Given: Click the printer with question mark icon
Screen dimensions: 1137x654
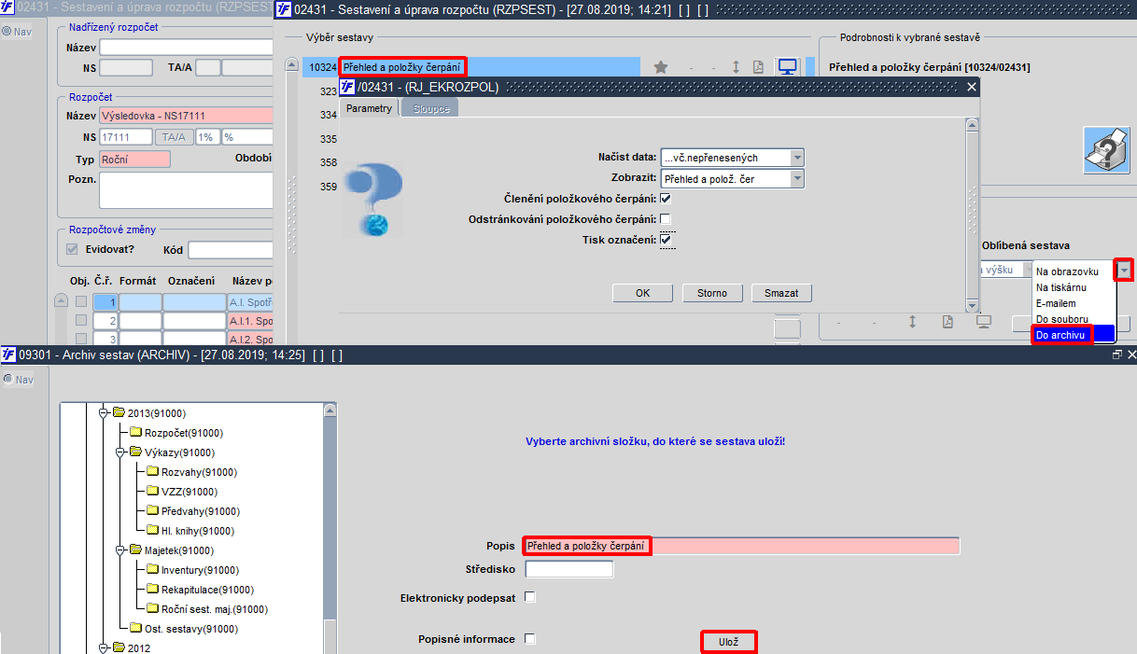Looking at the screenshot, I should [x=1106, y=149].
